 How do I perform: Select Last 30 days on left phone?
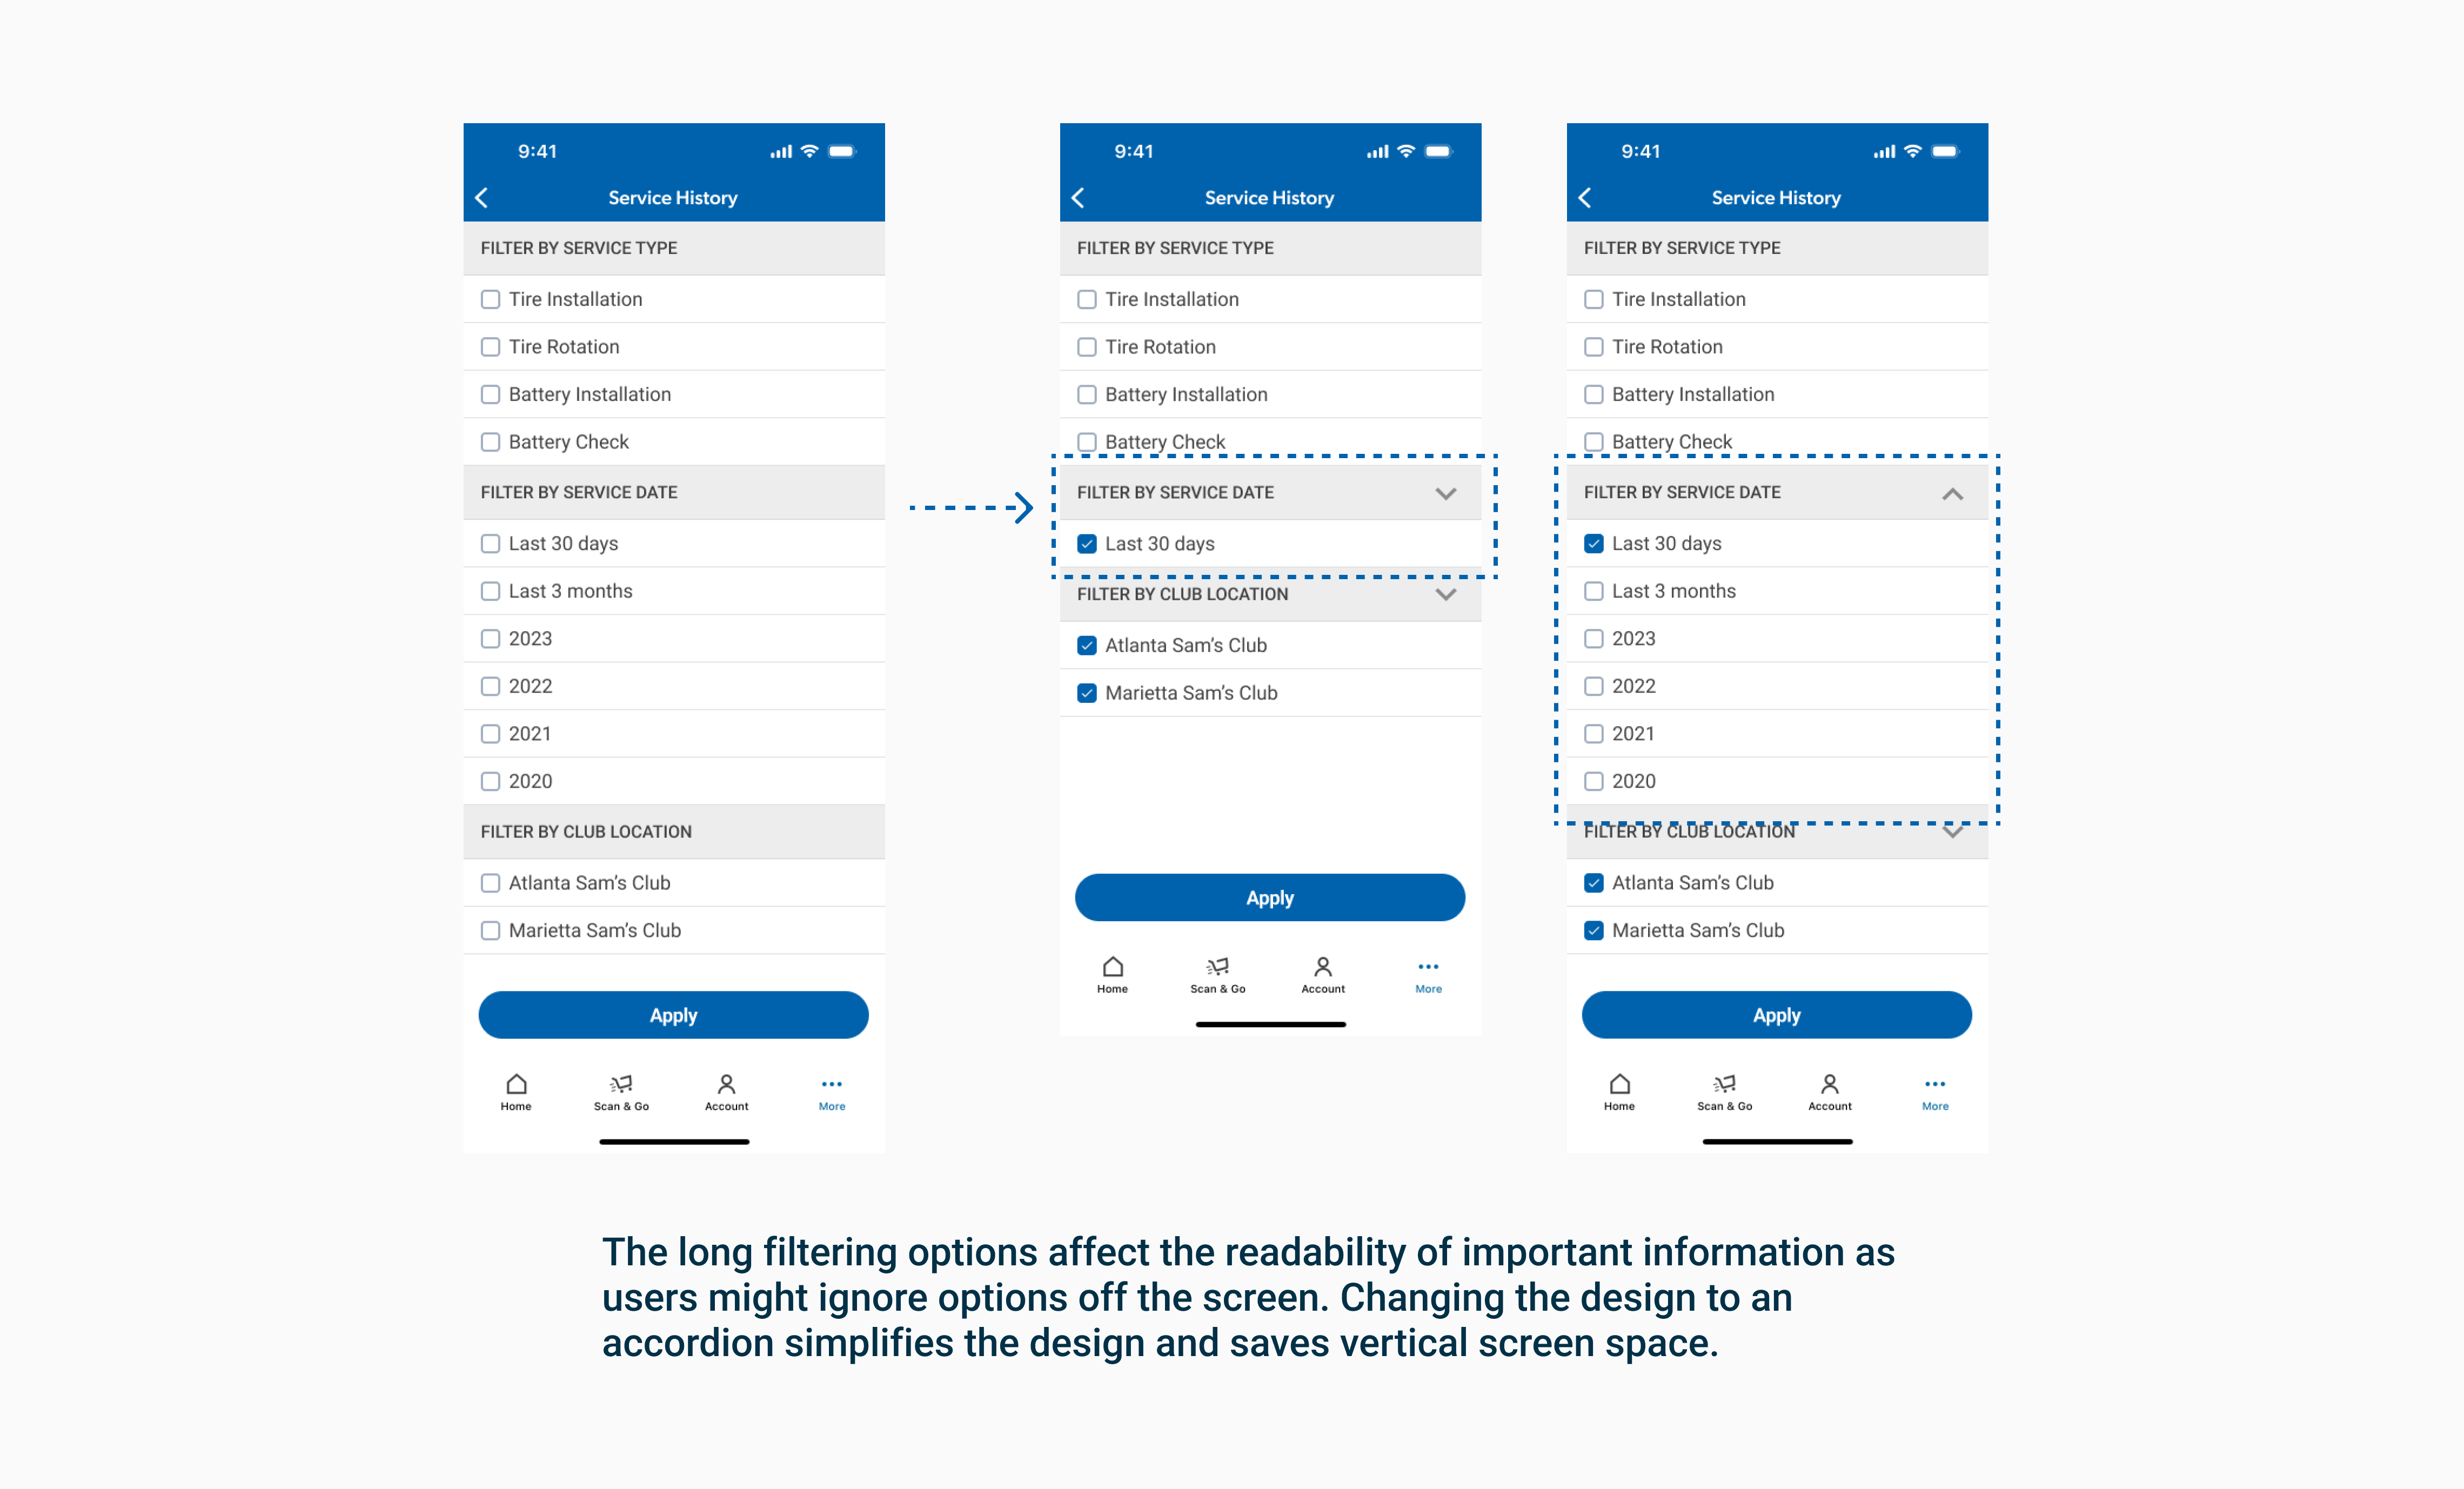490,544
